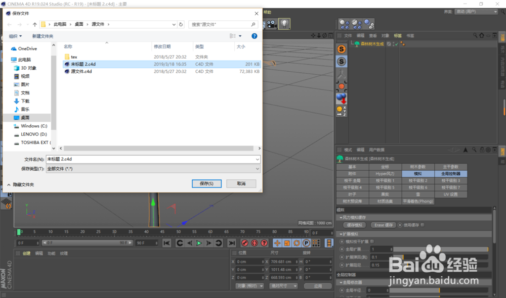Go up one folder in the save dialog
Viewport: 506px width, 298px height.
pos(35,24)
